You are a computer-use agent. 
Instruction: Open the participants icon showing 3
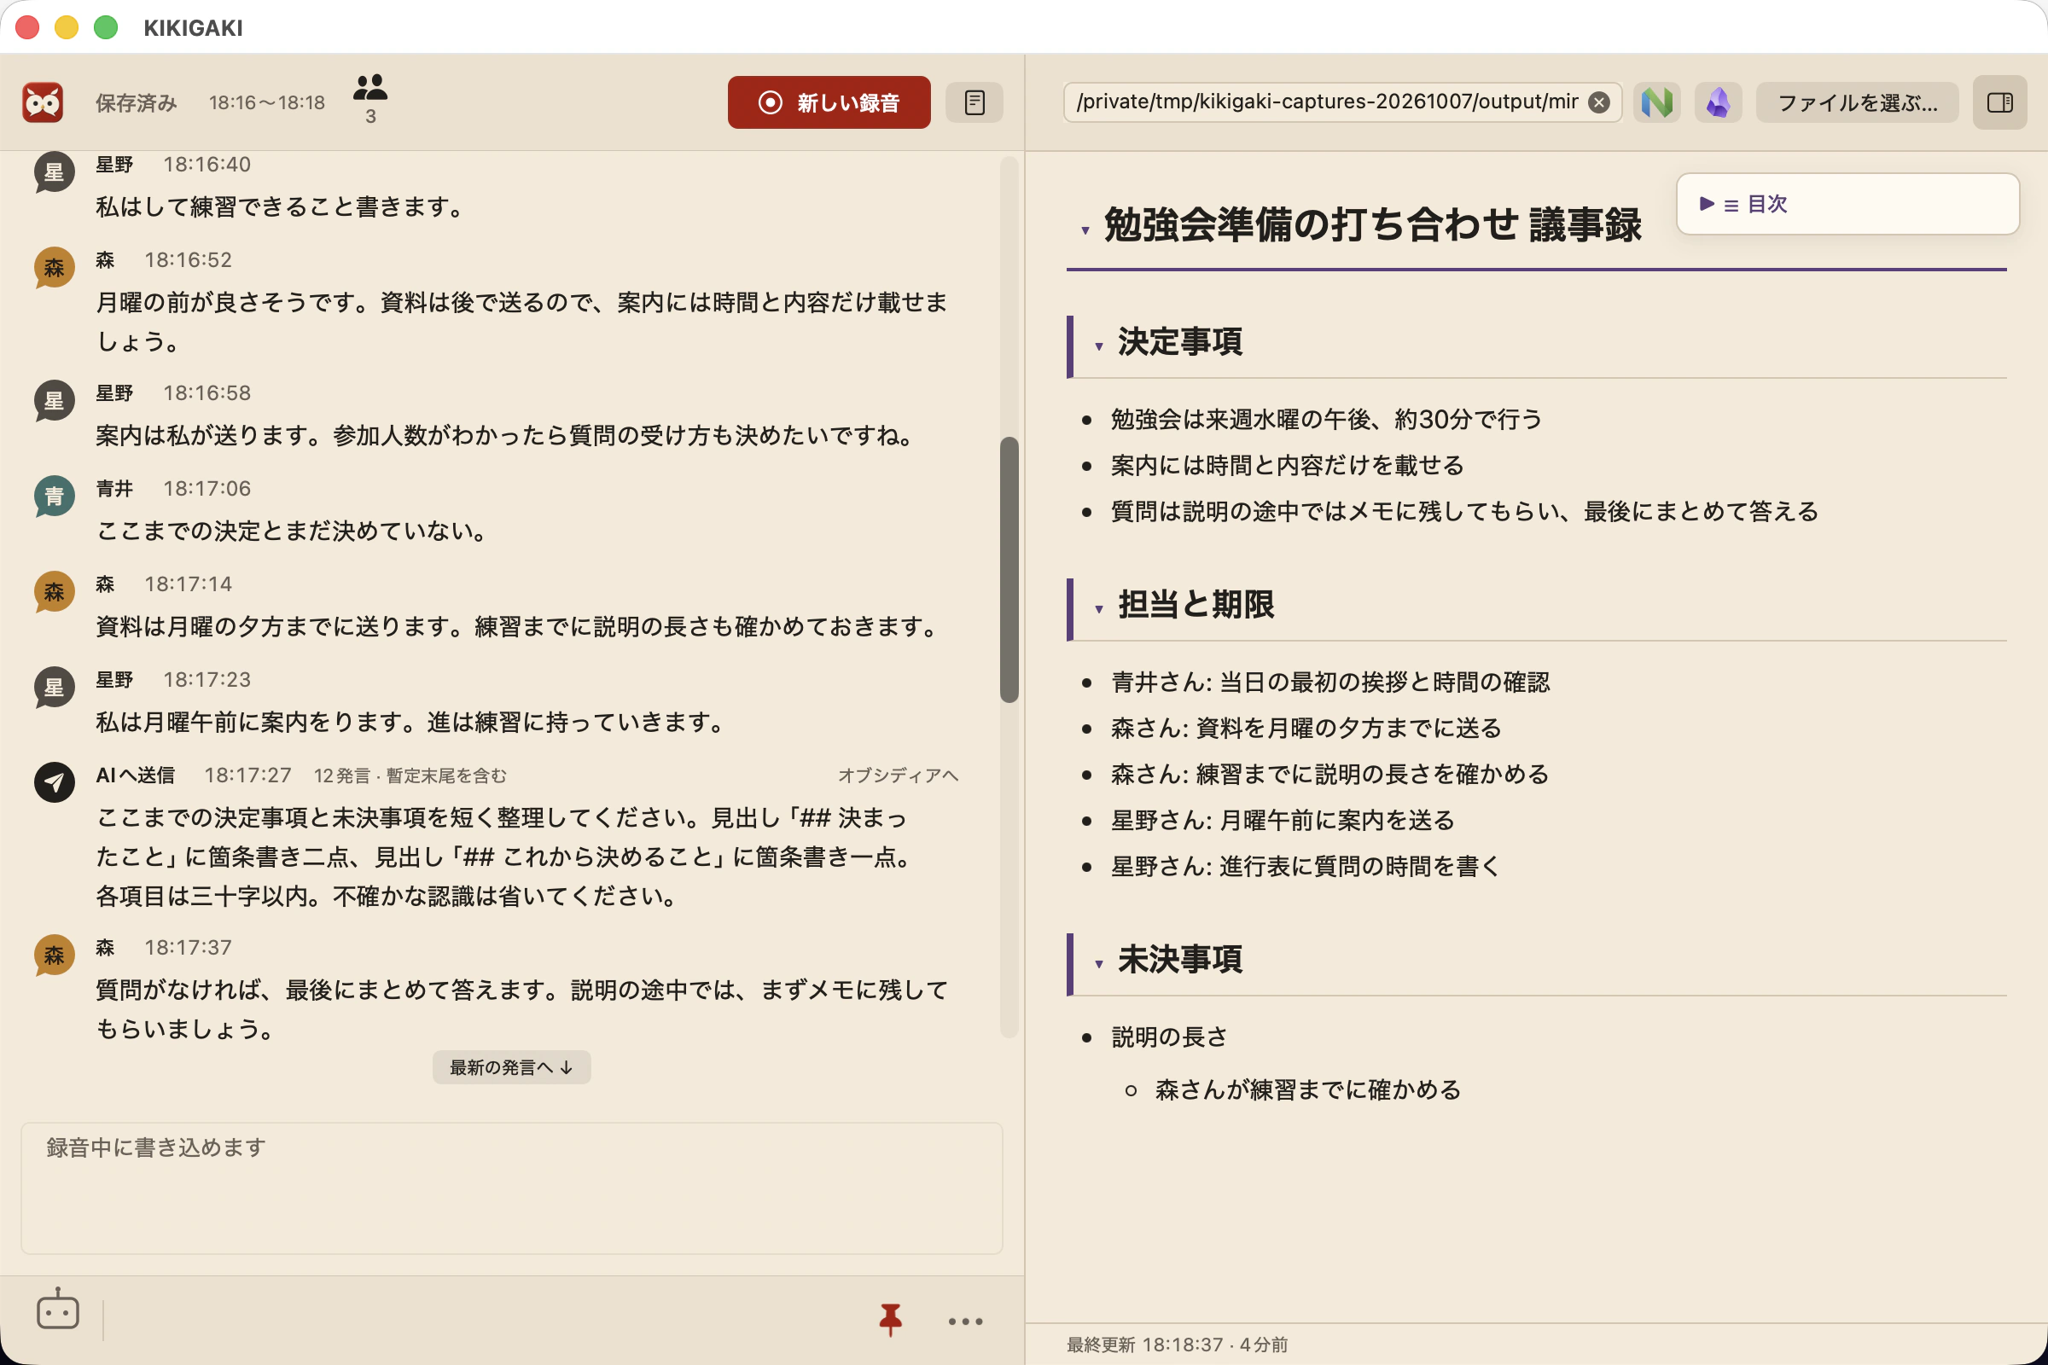coord(370,99)
